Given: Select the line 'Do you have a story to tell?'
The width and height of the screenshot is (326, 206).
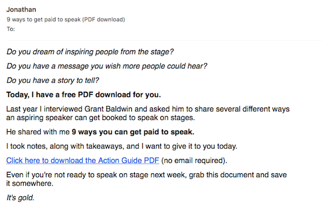Looking at the screenshot, I should click(x=53, y=80).
